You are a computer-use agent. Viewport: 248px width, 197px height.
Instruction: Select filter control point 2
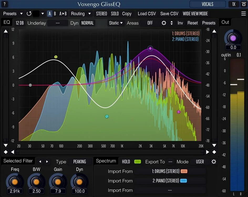click(56, 57)
